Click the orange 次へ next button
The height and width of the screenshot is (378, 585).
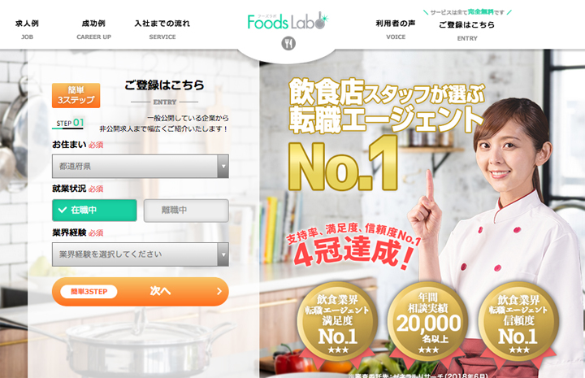tap(141, 292)
